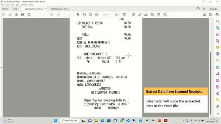Click the delete trash icon

coord(159,14)
